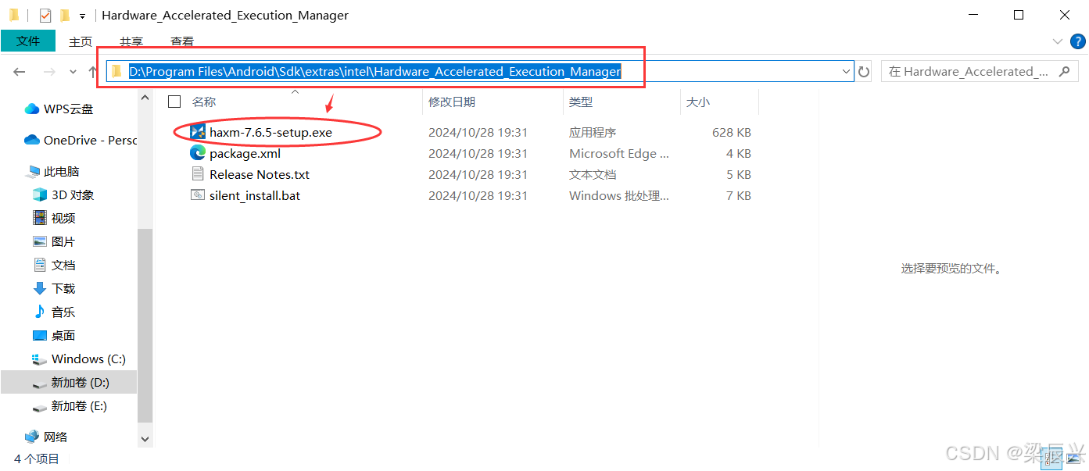This screenshot has width=1089, height=471.
Task: Refresh the current folder view
Action: 864,71
